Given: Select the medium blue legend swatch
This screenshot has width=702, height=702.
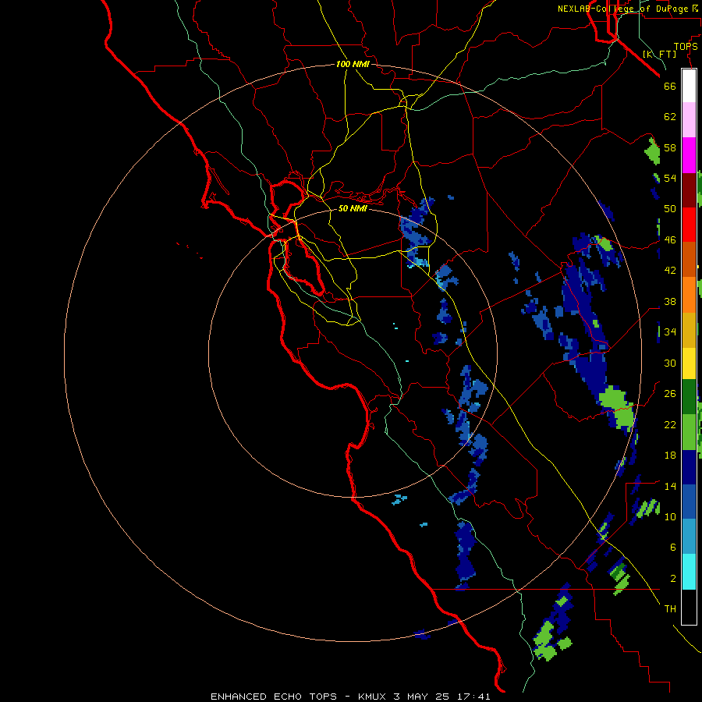Looking at the screenshot, I should tap(689, 502).
